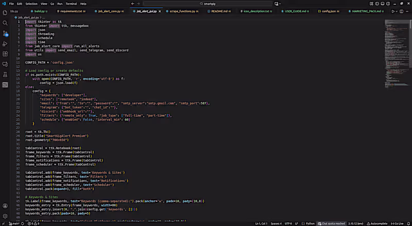Change UTF-8 encoding in status bar
Image resolution: width=412 pixels, height=226 pixels.
pos(288,223)
